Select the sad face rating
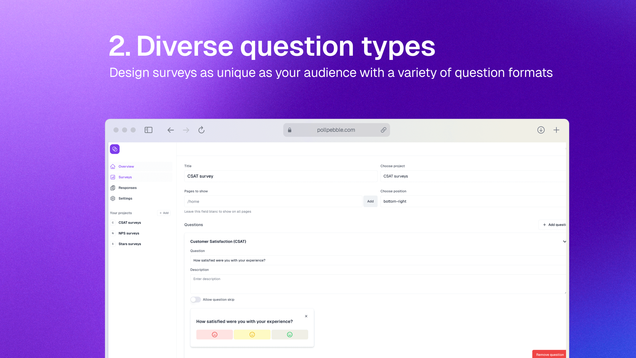The image size is (636, 358). pyautogui.click(x=215, y=335)
